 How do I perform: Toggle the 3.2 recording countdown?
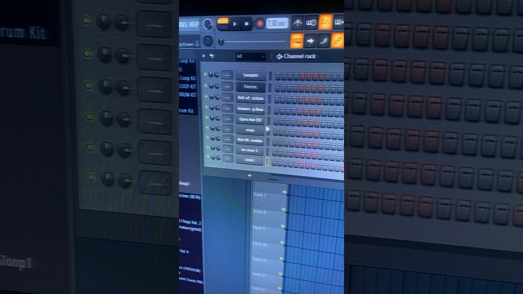tap(325, 22)
